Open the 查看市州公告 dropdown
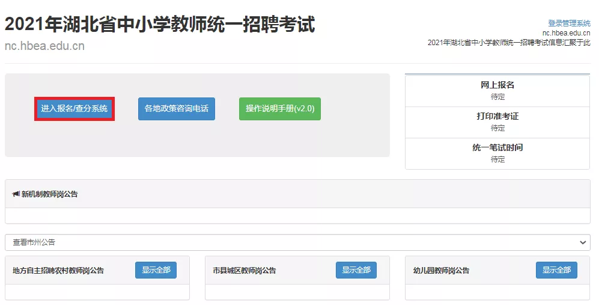The image size is (599, 305). click(297, 242)
